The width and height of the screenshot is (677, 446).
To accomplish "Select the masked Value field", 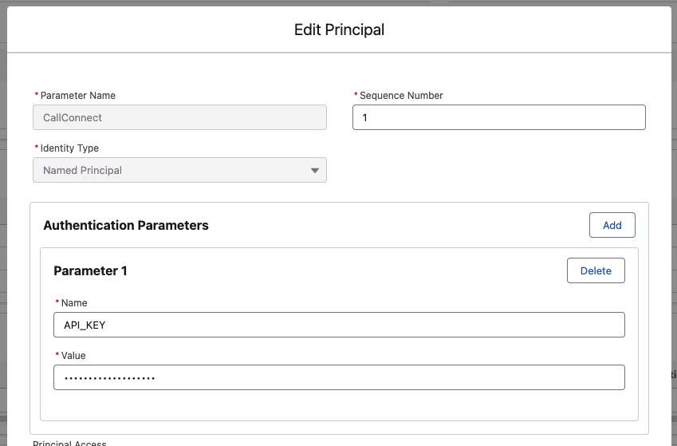I will click(x=339, y=377).
